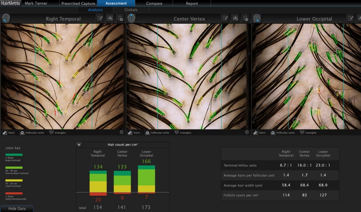Open the edit tool for Lower Occipital image

tap(350, 18)
